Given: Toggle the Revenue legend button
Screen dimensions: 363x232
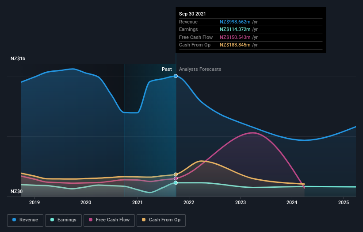Looking at the screenshot, I should 25,220.
